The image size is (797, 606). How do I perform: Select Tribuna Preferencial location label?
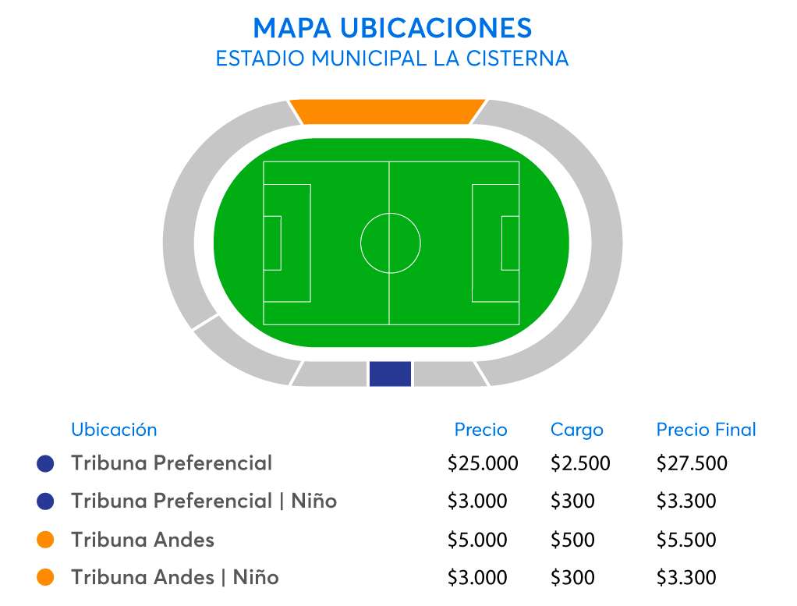172,463
